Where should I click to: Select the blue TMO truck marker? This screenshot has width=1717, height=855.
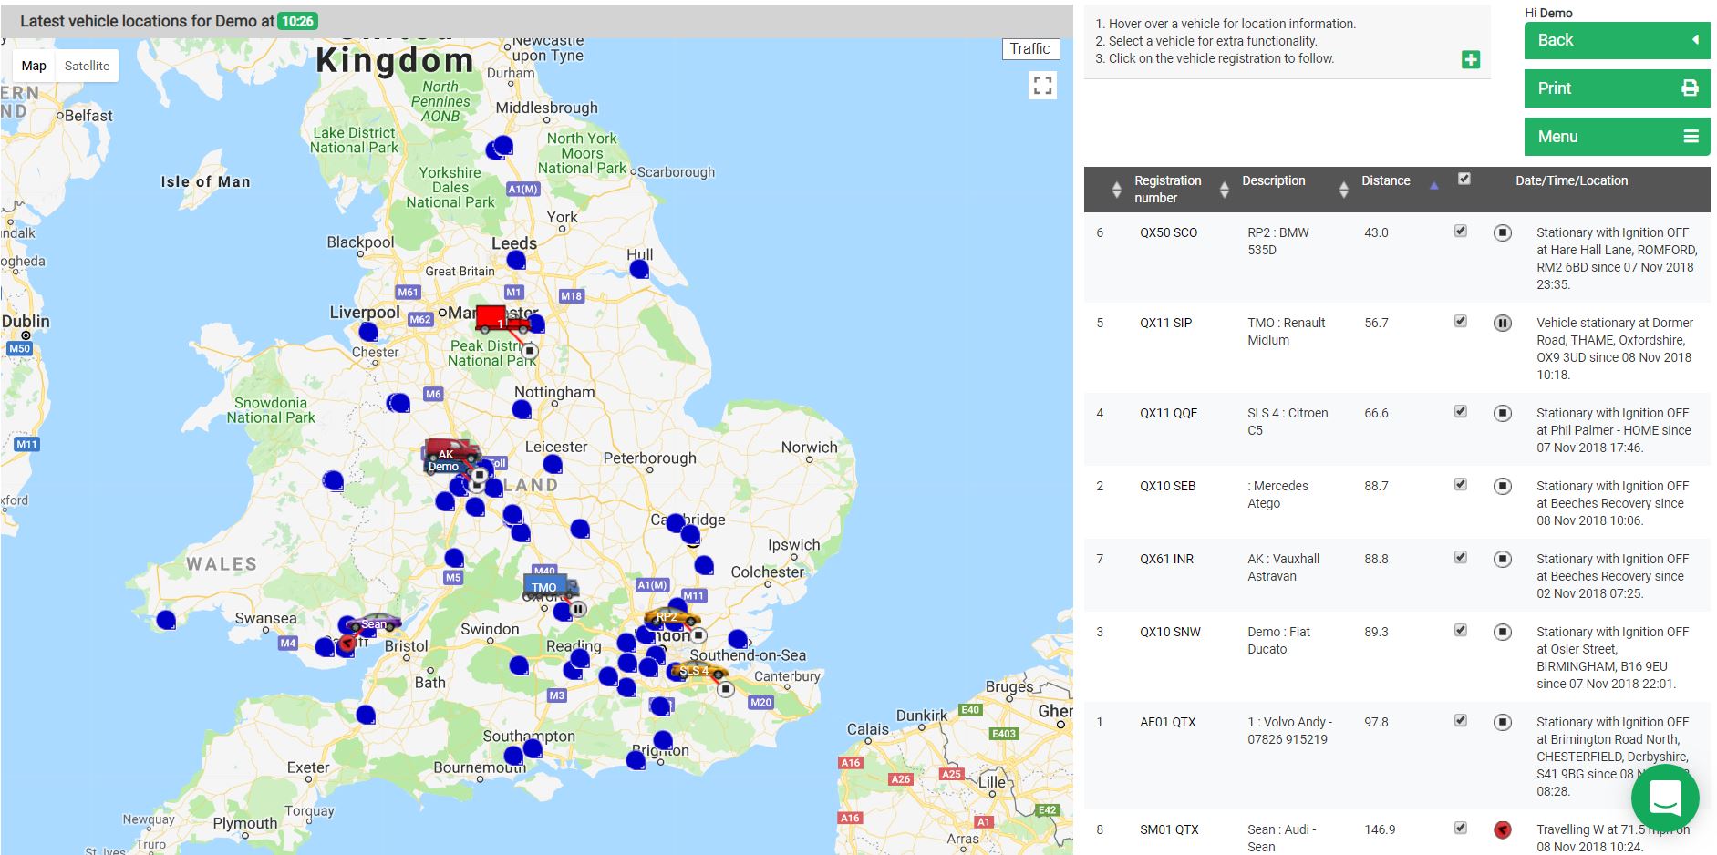tap(549, 587)
